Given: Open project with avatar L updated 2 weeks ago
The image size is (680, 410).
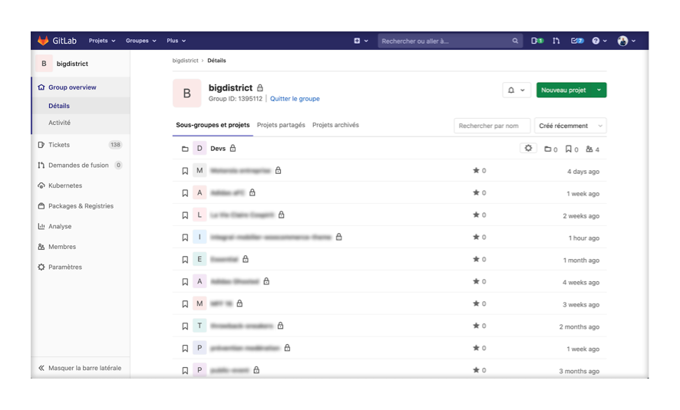Looking at the screenshot, I should pyautogui.click(x=242, y=215).
